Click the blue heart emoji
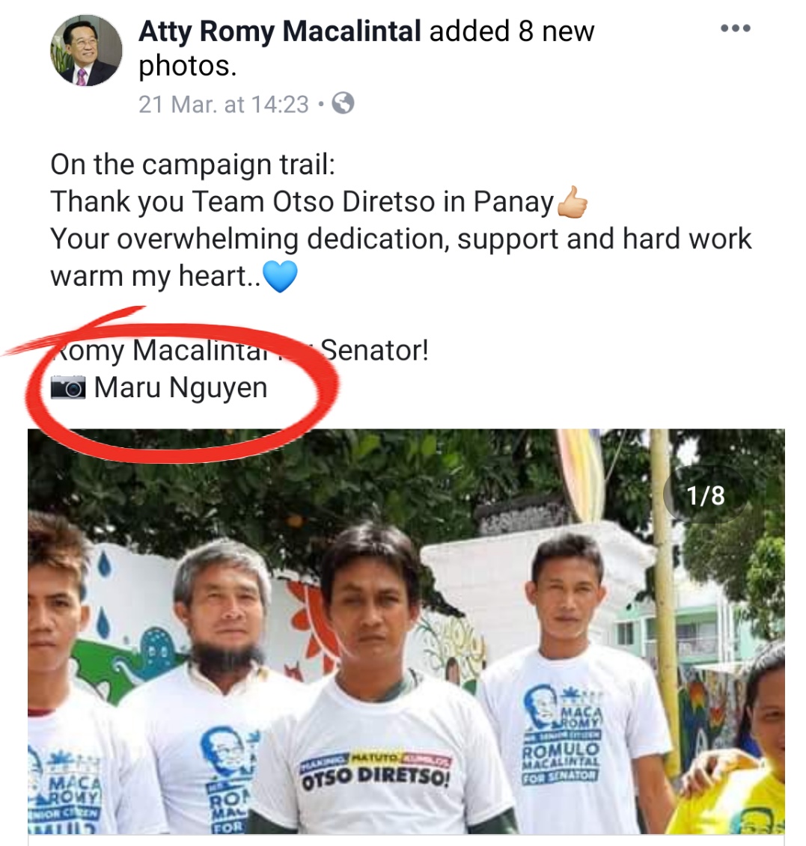The width and height of the screenshot is (806, 846). [281, 277]
